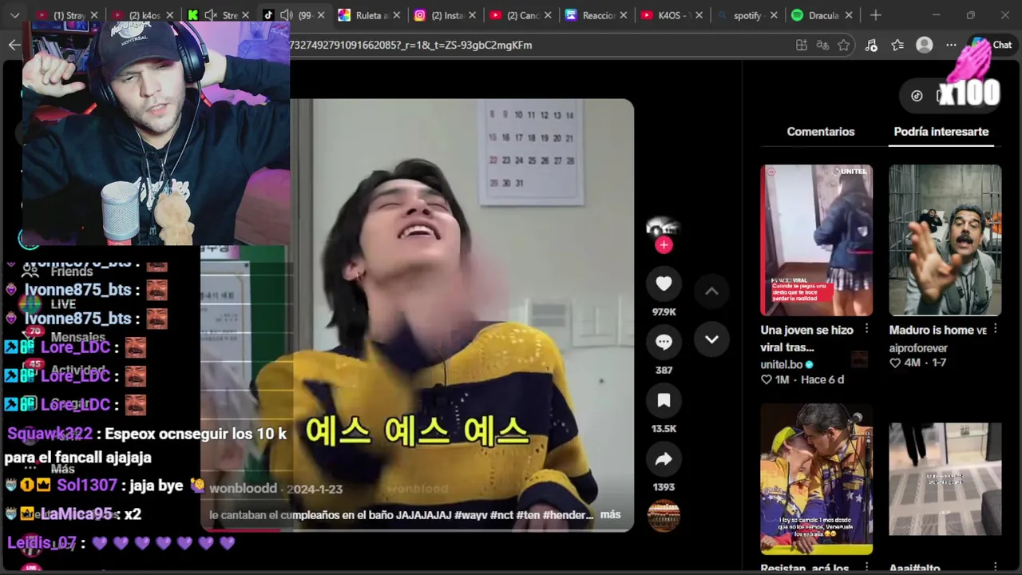This screenshot has height=575, width=1022.
Task: Open comments via speech bubble icon
Action: (664, 342)
